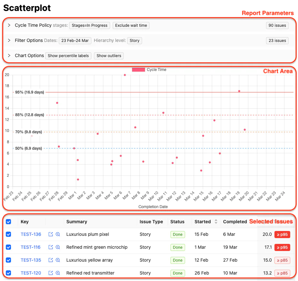The width and height of the screenshot is (298, 281).
Task: Click the 'Refined red transmitter' summary
Action: tap(90, 273)
